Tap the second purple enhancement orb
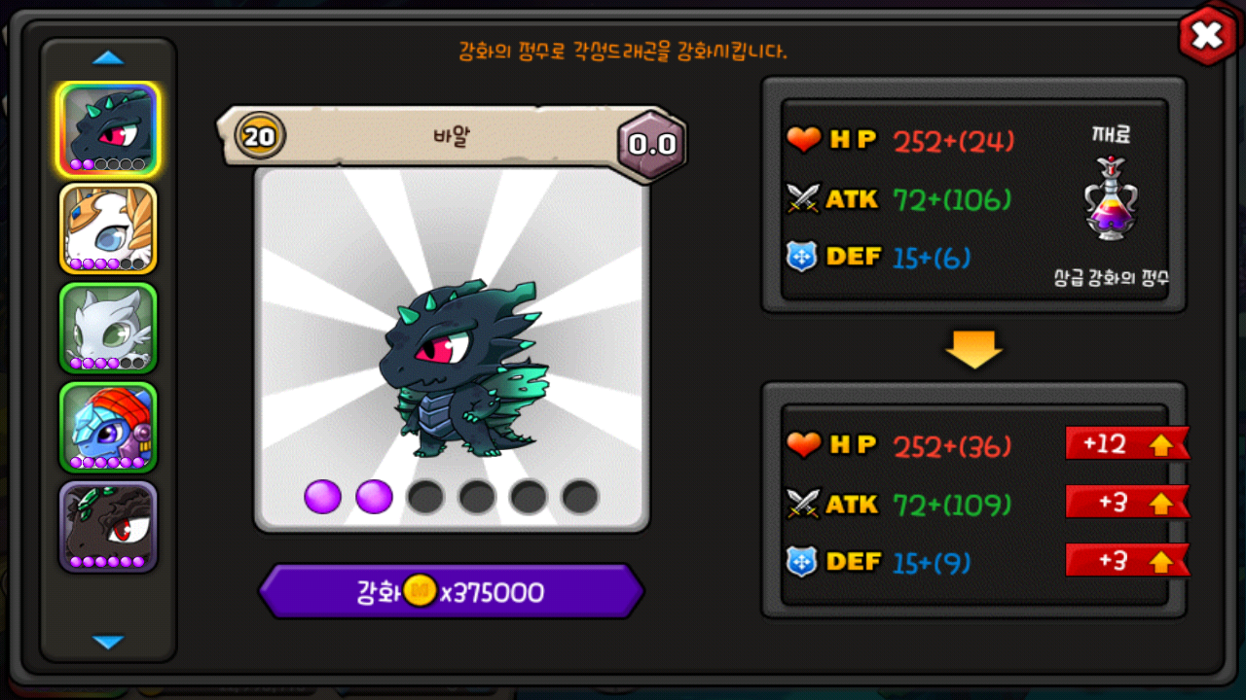The width and height of the screenshot is (1246, 700). point(375,497)
